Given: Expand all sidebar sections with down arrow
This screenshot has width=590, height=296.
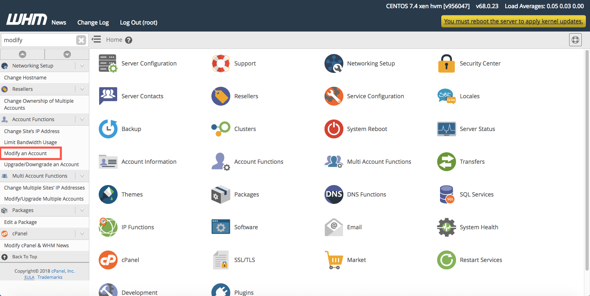Looking at the screenshot, I should 67,54.
